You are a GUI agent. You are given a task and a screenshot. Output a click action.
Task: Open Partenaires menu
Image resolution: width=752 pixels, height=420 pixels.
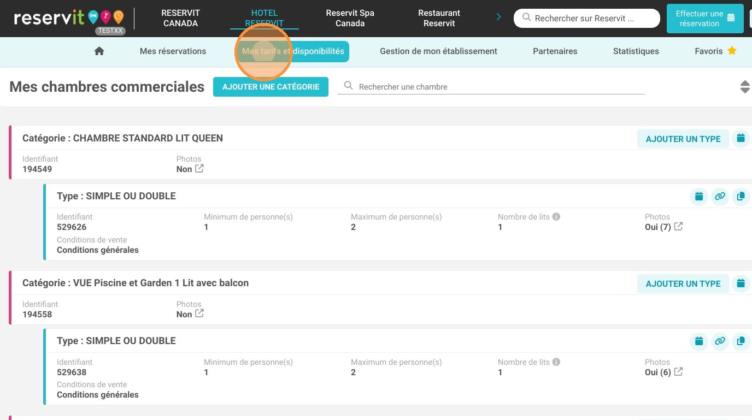point(555,51)
